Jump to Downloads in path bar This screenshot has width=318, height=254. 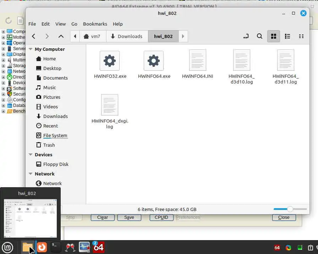point(127,36)
